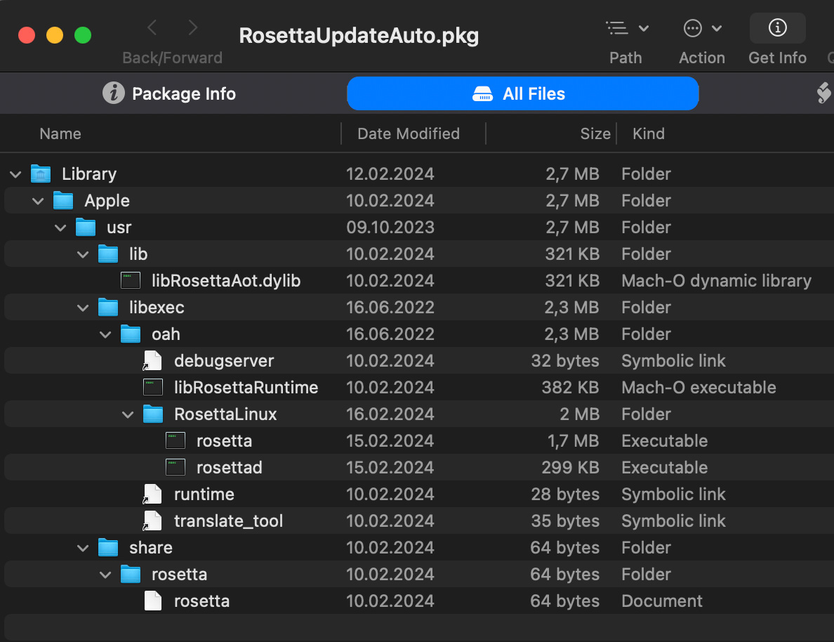Sort by the Date Modified column
This screenshot has height=642, width=834.
(409, 134)
